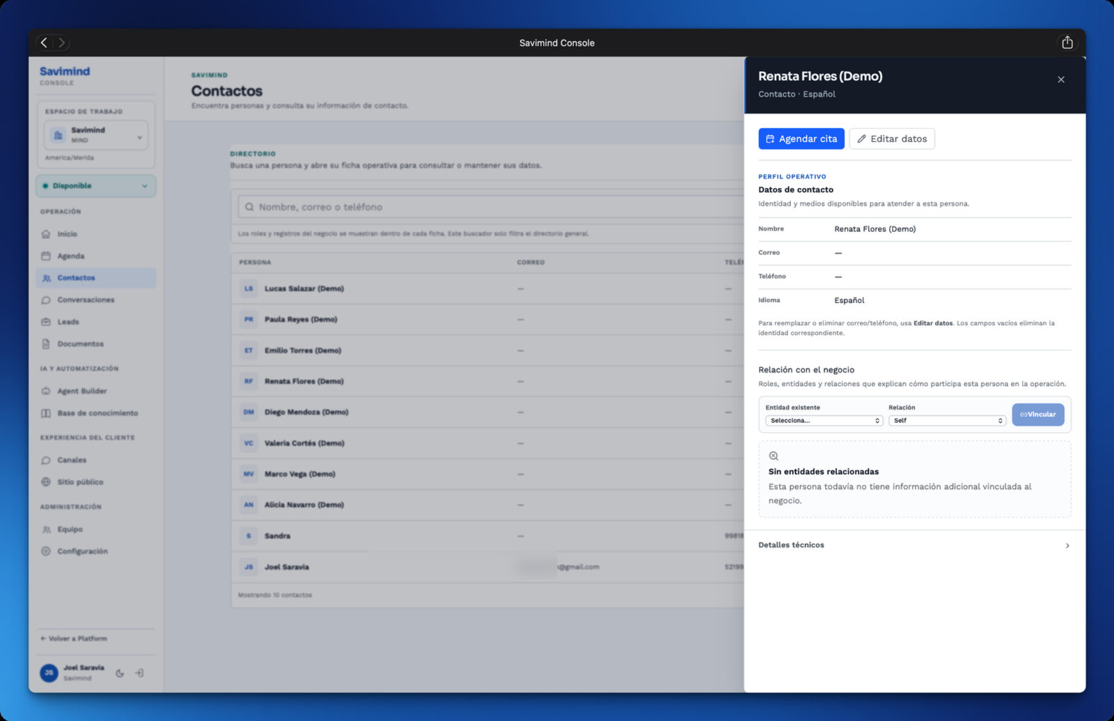The image size is (1114, 721).
Task: Click the Configuración gear icon
Action: click(x=46, y=551)
